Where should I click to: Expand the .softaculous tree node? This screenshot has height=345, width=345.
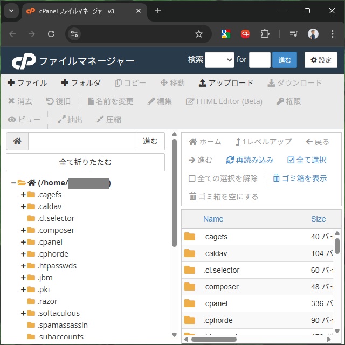pyautogui.click(x=23, y=313)
